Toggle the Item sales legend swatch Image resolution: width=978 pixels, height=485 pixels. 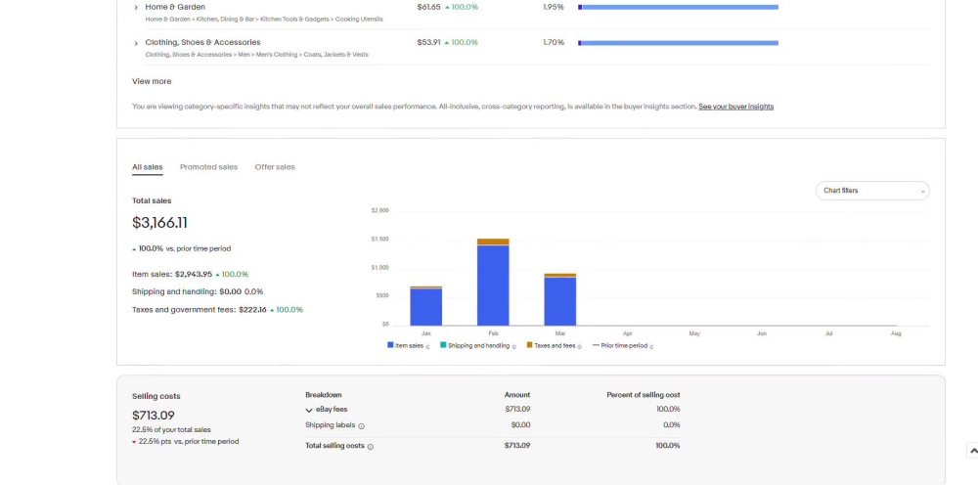click(x=390, y=345)
